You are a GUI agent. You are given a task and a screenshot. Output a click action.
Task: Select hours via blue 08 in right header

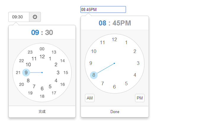(102, 23)
